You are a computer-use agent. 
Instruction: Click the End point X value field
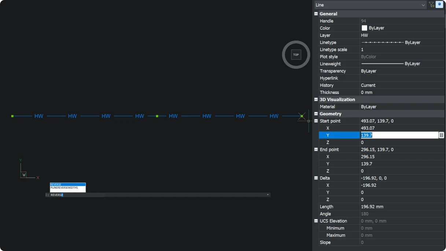[401, 157]
